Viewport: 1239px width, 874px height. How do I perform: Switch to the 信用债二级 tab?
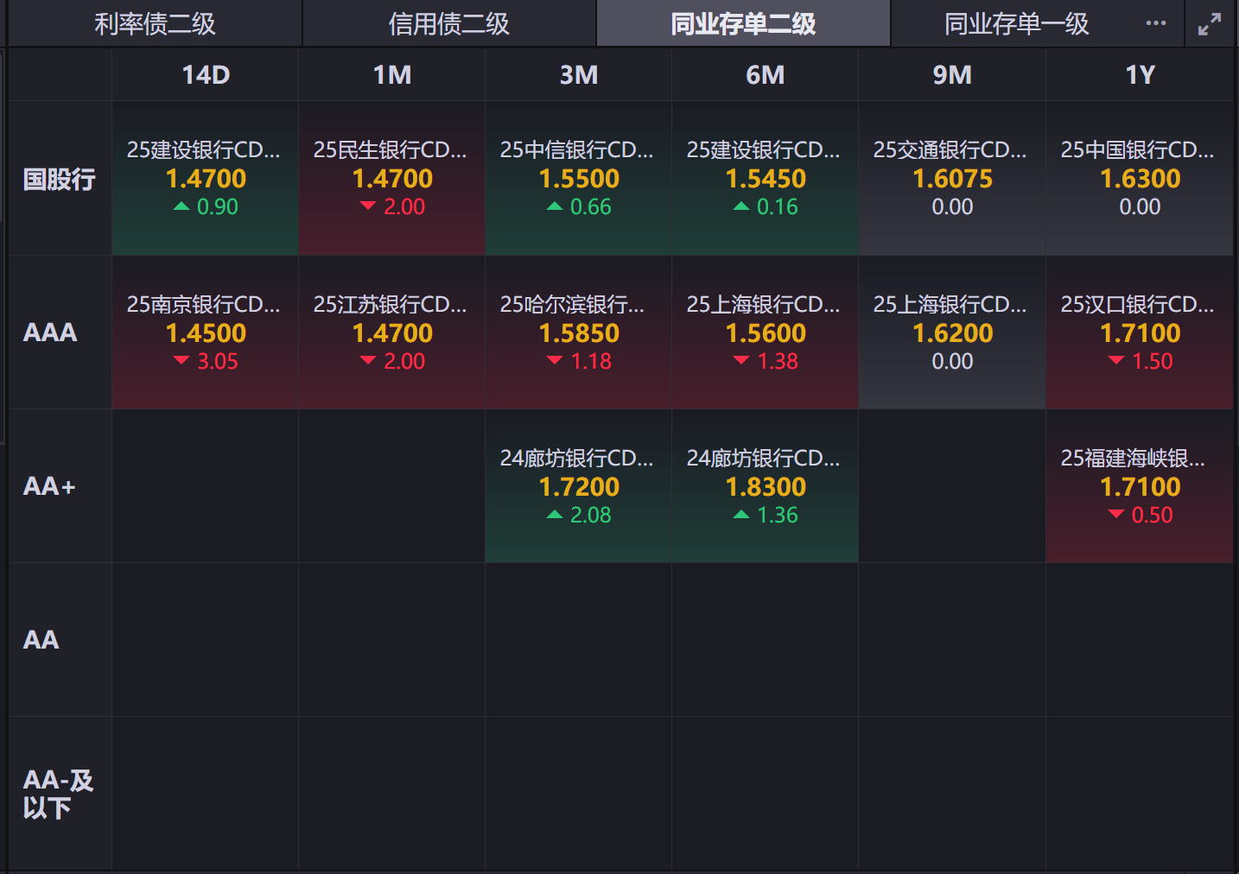tap(449, 23)
